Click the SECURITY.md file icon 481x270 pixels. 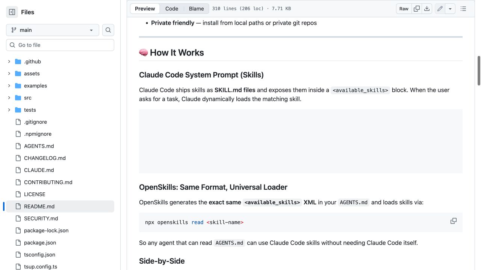coord(18,218)
